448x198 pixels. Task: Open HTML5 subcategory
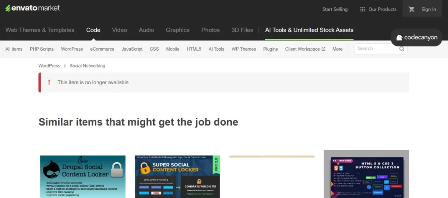pos(194,49)
